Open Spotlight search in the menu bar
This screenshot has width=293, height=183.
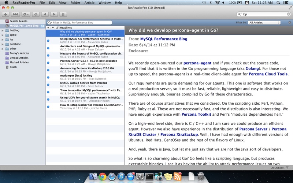(278, 3)
